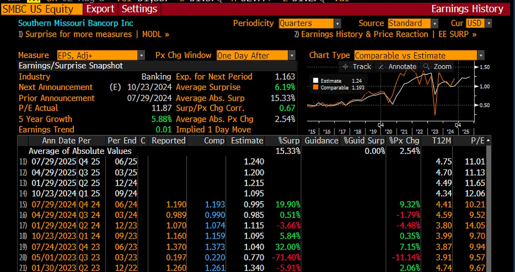Image resolution: width=515 pixels, height=272 pixels.
Task: Sort by Ann Date column header
Action: coord(59,141)
